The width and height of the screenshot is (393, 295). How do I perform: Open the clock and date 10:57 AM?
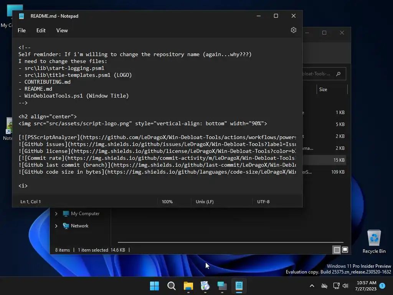(x=366, y=286)
